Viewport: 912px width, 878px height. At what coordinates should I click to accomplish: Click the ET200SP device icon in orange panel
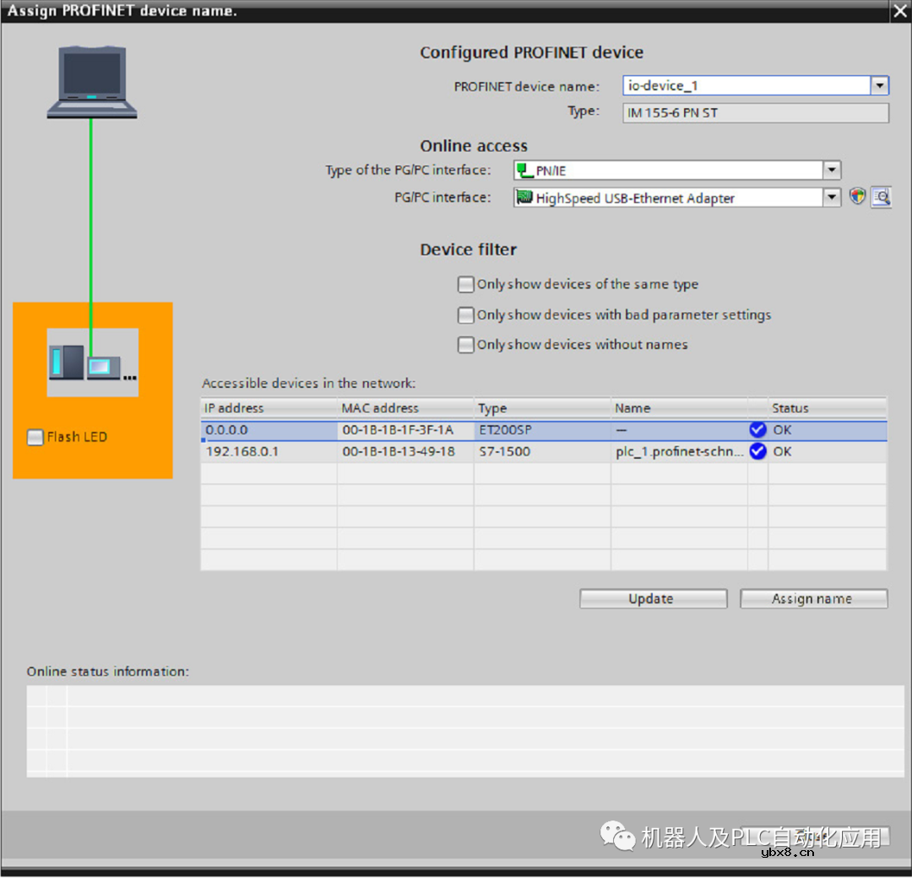click(92, 362)
